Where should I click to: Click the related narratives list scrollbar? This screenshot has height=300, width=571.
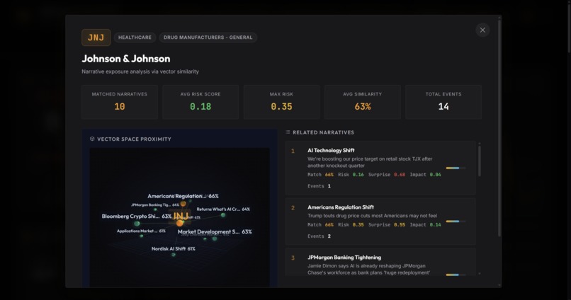tap(479, 161)
